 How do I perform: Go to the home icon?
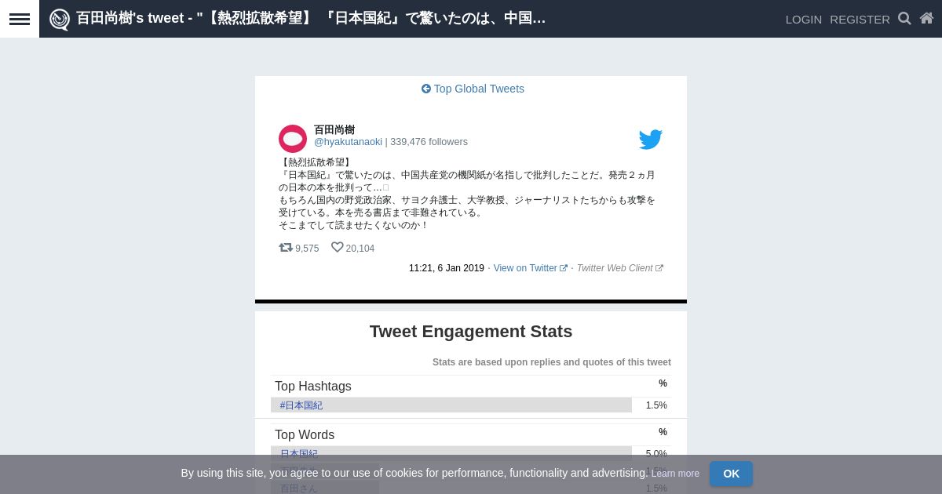coord(926,18)
